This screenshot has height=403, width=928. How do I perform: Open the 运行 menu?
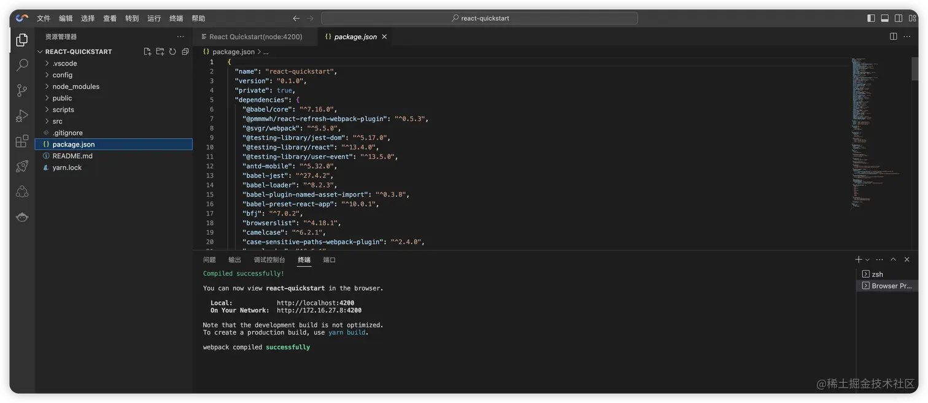coord(154,18)
